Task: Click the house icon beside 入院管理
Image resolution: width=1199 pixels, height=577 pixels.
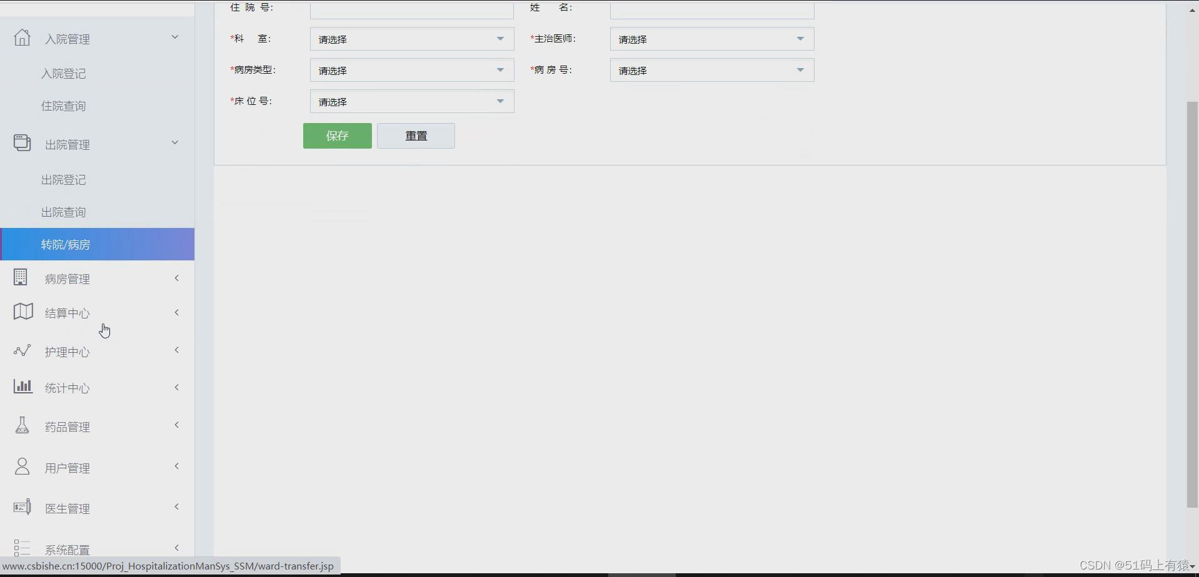Action: click(x=22, y=37)
